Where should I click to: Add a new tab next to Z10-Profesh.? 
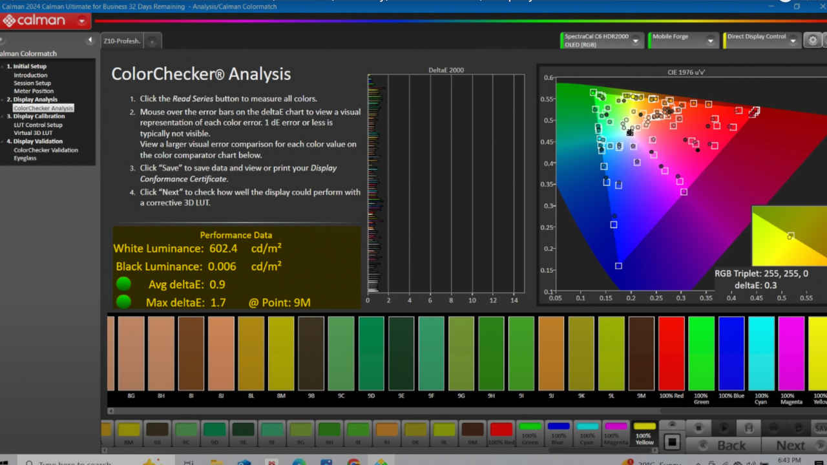[x=152, y=41]
